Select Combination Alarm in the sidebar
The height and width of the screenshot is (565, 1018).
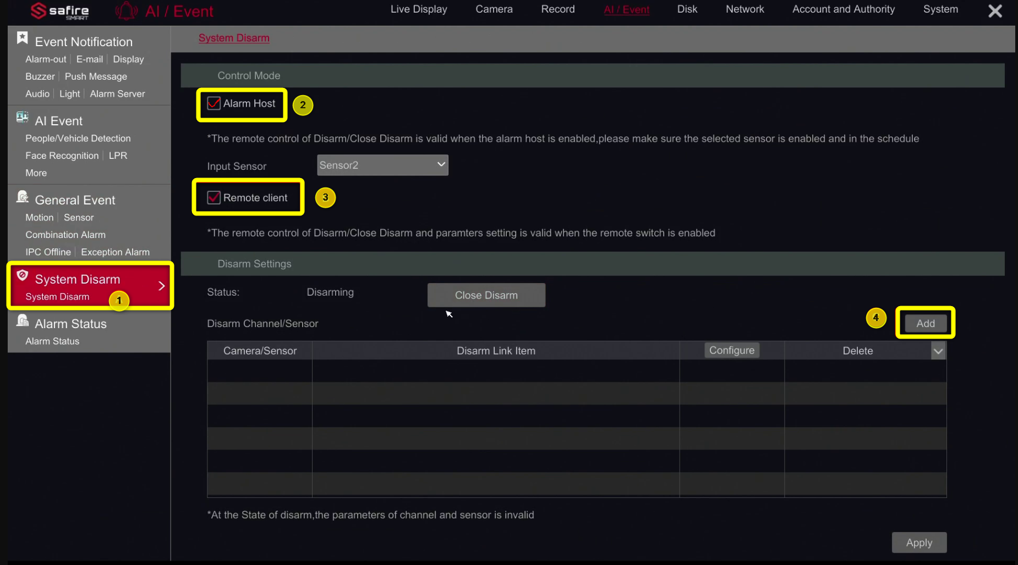pyautogui.click(x=65, y=235)
